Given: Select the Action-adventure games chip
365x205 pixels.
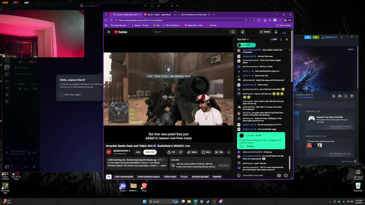Looking at the screenshot, I should 149,177.
